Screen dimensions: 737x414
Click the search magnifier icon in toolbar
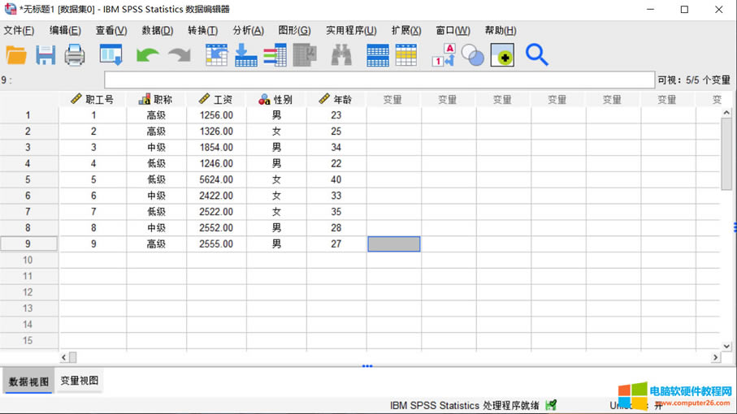(x=536, y=55)
